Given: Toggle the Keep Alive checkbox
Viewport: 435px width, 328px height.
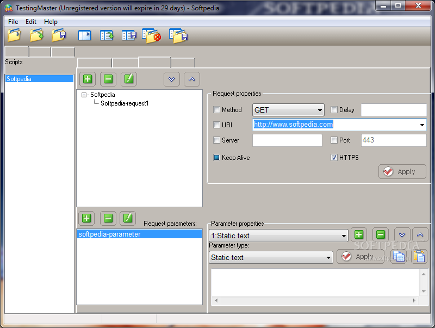Looking at the screenshot, I should [x=216, y=158].
